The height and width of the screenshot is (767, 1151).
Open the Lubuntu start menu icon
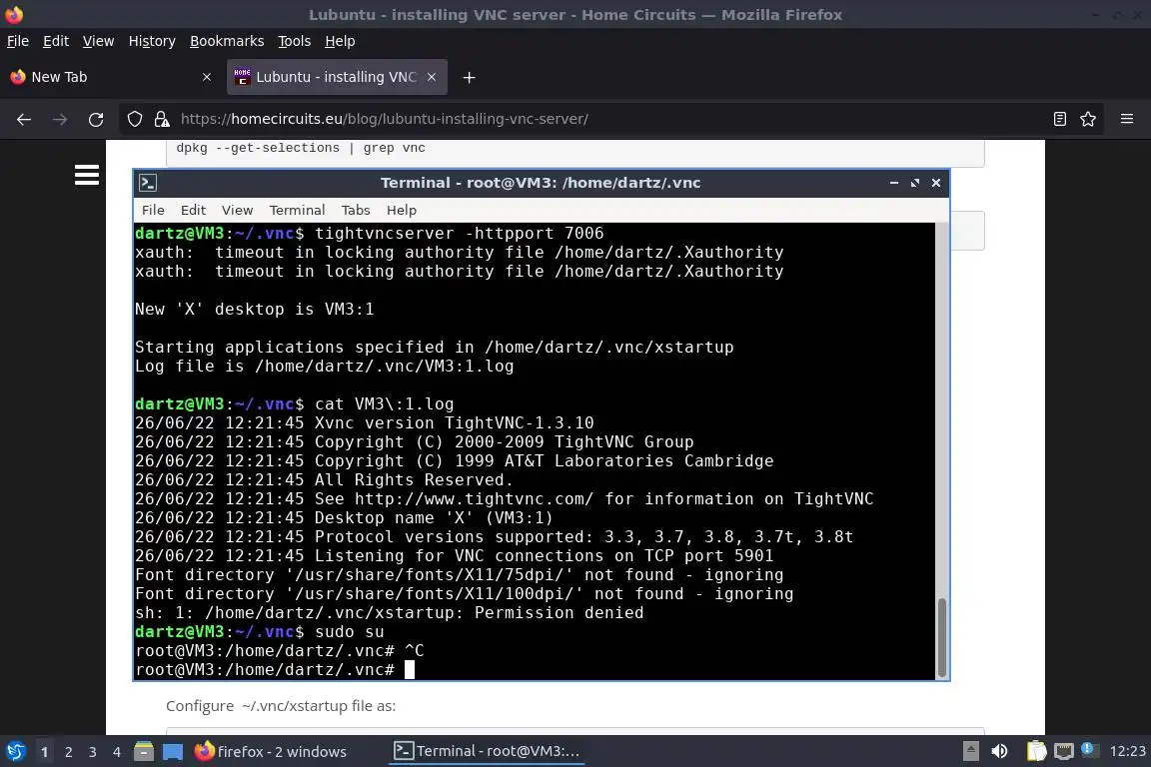tap(15, 751)
